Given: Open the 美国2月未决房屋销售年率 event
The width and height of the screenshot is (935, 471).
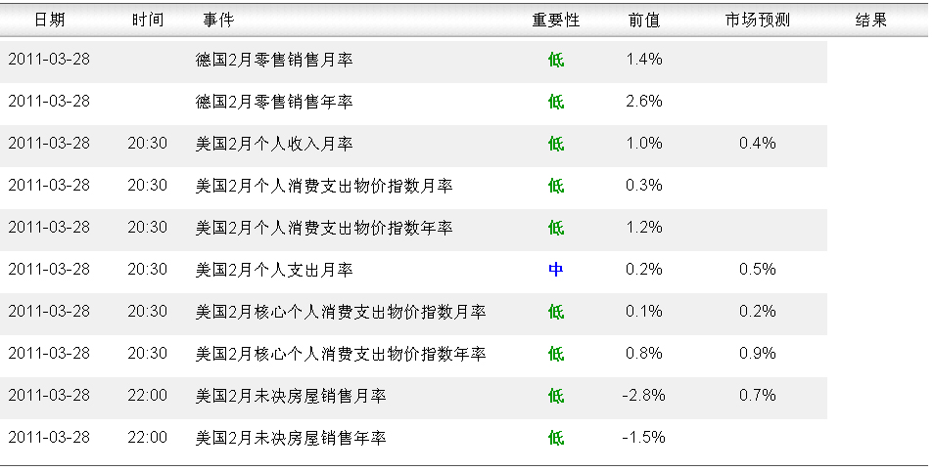Looking at the screenshot, I should click(291, 438).
